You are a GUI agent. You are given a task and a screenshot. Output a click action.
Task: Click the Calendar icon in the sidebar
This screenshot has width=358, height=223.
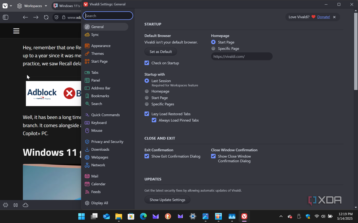[87, 184]
